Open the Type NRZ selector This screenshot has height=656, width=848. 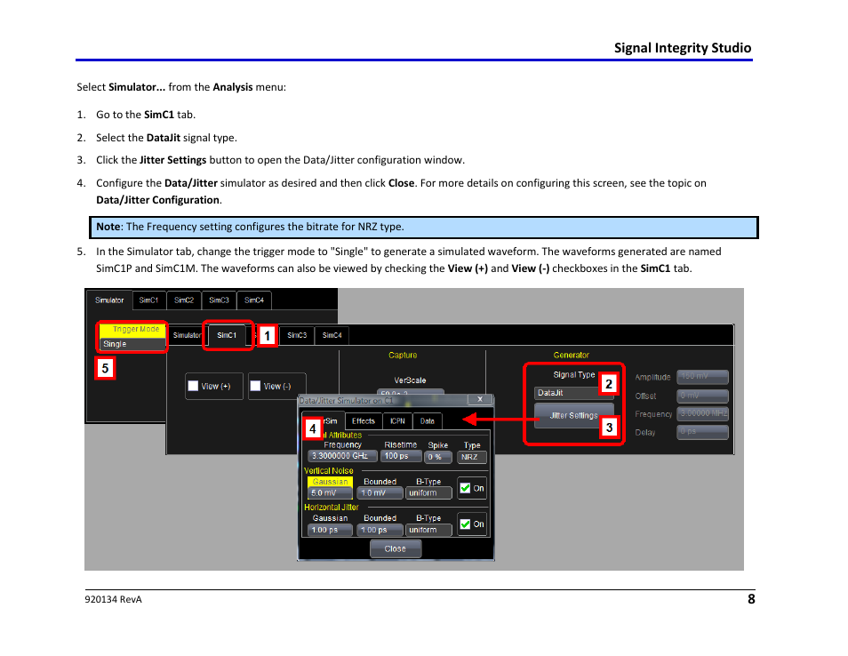(472, 457)
